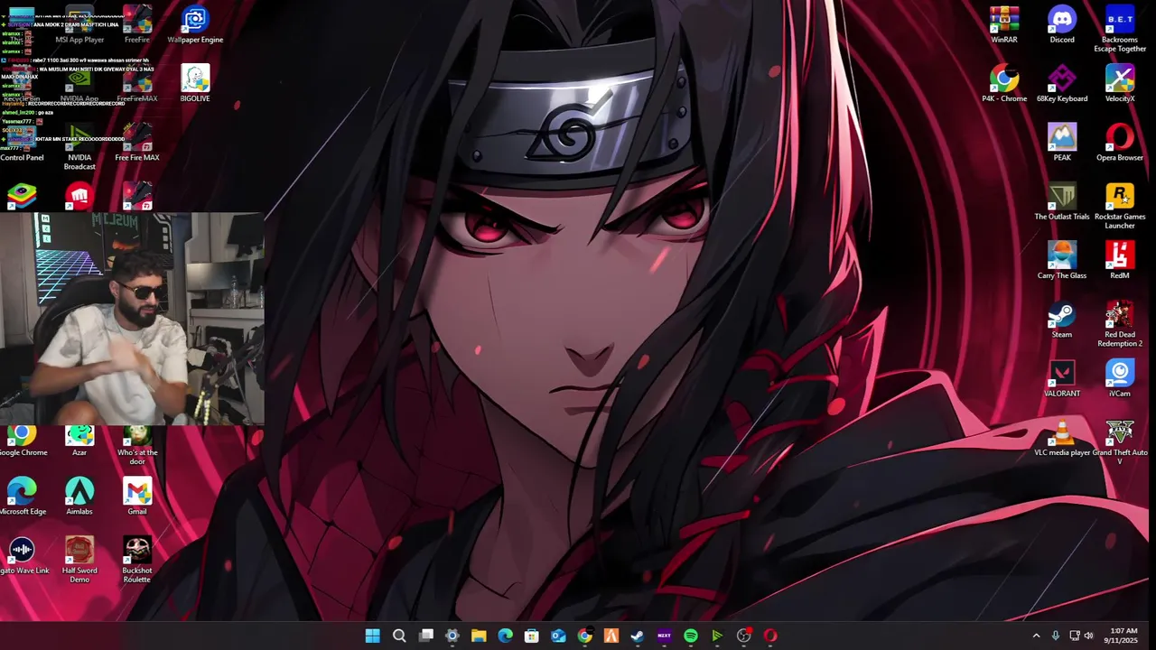Open Outlook from the taskbar
This screenshot has width=1156, height=650.
(x=558, y=636)
